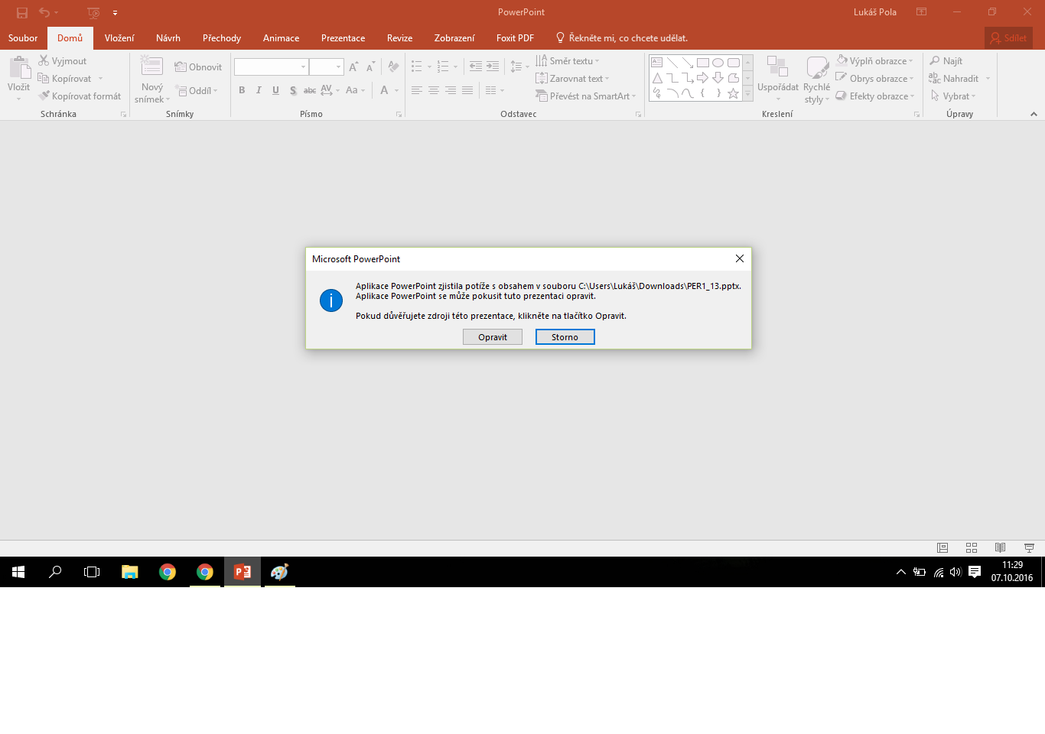Viewport: 1045px width, 734px height.
Task: Toggle center text alignment
Action: click(x=434, y=90)
